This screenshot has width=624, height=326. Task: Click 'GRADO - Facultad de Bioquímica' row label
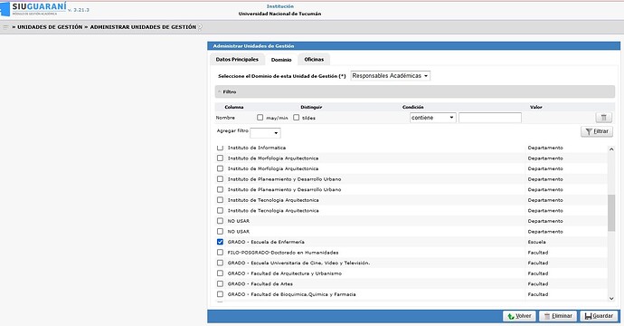pos(292,294)
